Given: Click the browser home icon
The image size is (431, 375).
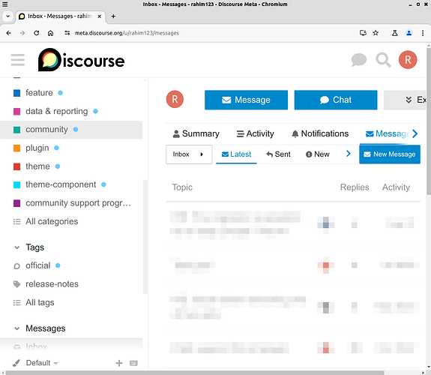Looking at the screenshot, I should point(50,33).
